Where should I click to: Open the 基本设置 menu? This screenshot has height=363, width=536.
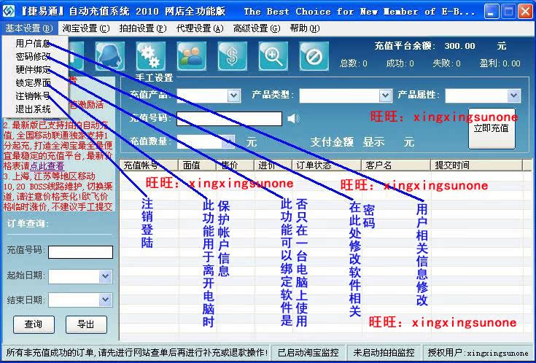[29, 28]
